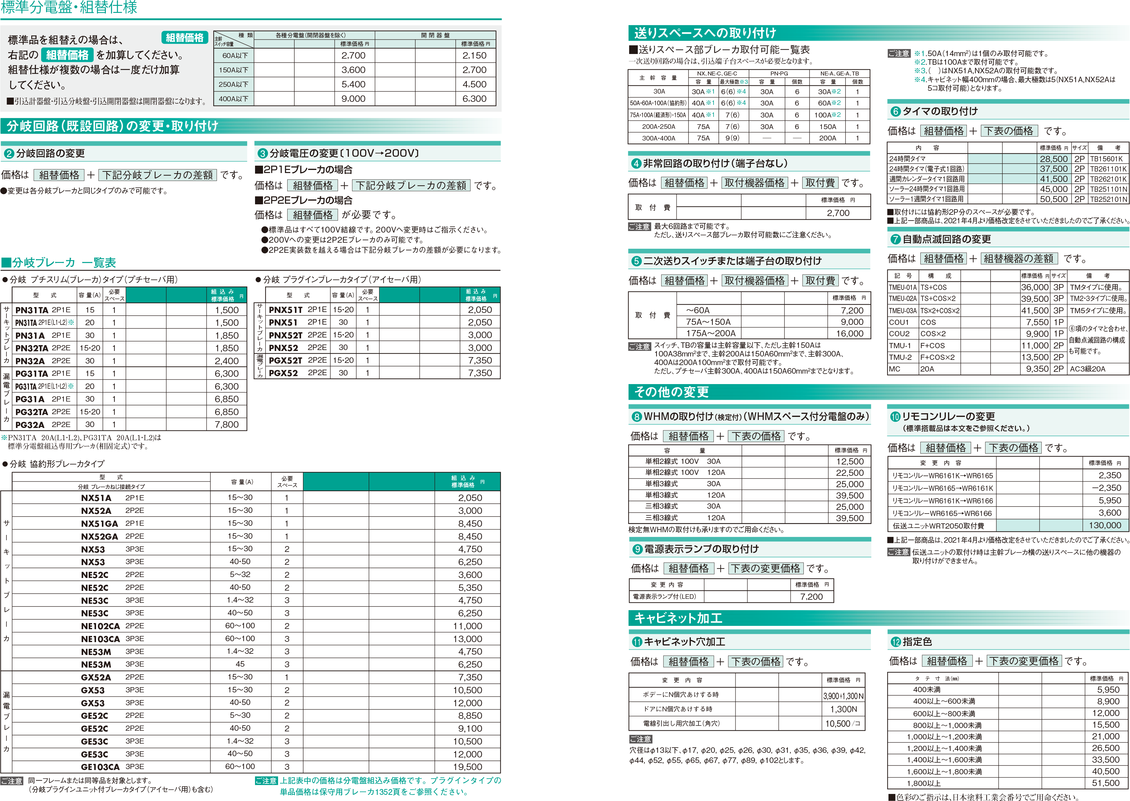Click the circled 10 before リモコンリレーの変更
The width and height of the screenshot is (1130, 801).
tap(895, 417)
